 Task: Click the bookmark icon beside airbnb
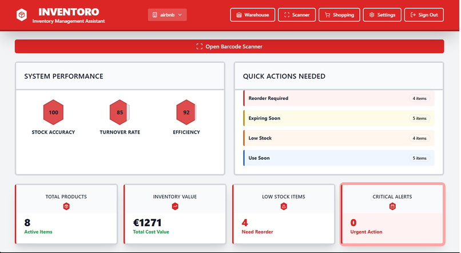point(154,15)
